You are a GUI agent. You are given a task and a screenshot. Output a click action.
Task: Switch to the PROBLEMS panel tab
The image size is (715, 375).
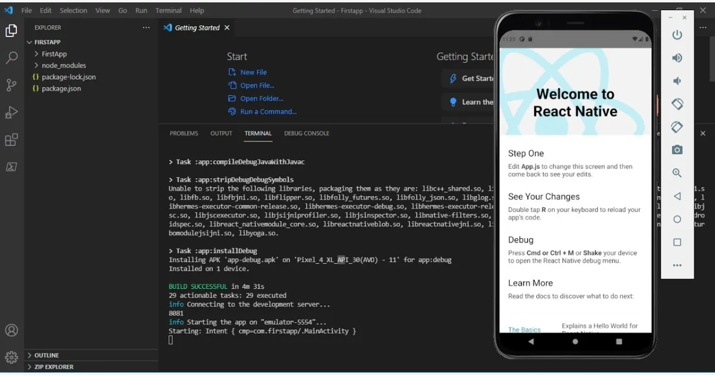point(184,133)
